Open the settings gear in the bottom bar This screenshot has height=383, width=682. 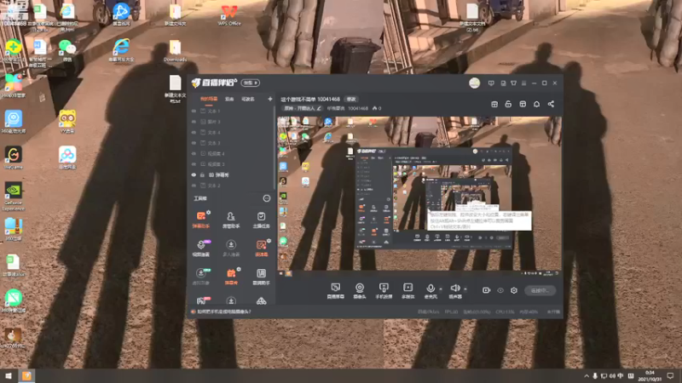(514, 290)
